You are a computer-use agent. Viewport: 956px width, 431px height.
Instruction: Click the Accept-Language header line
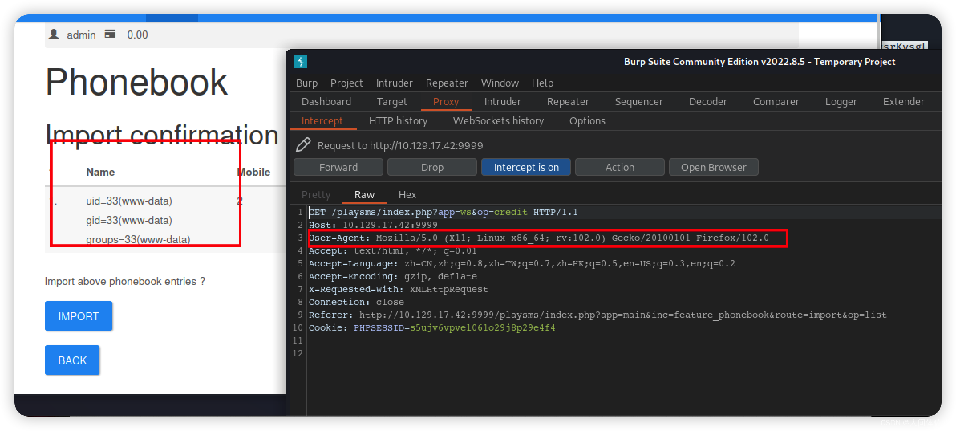coord(522,263)
